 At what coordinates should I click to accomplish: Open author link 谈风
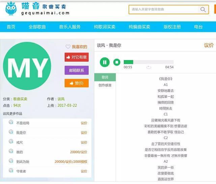(61, 99)
